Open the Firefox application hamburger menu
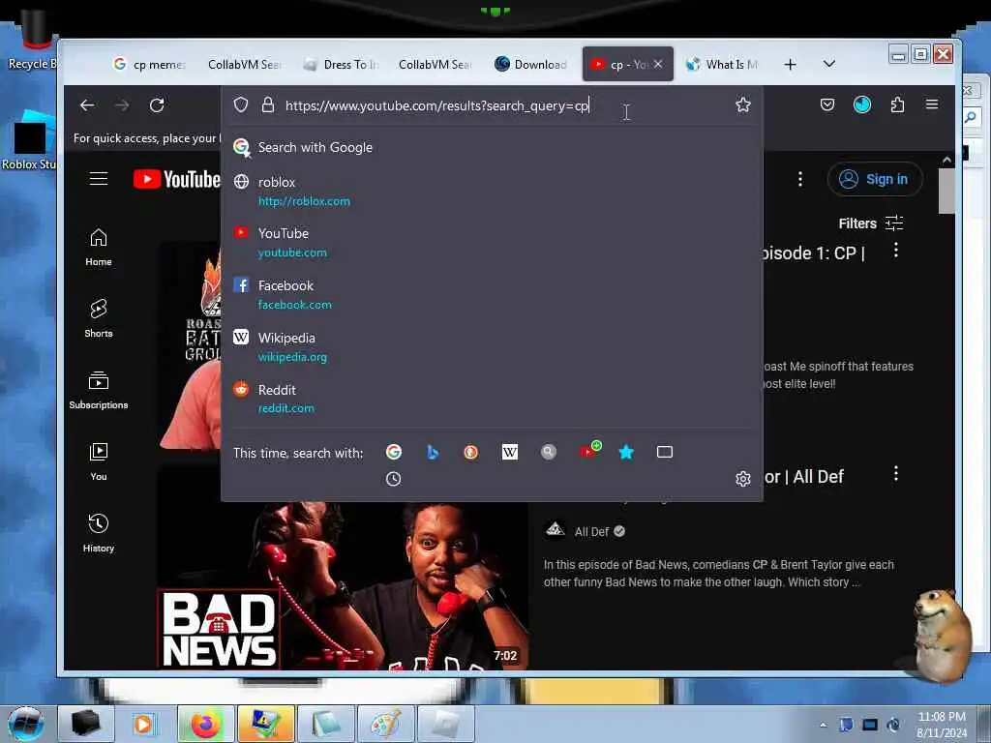Screen dimensions: 991x743 (x=932, y=104)
